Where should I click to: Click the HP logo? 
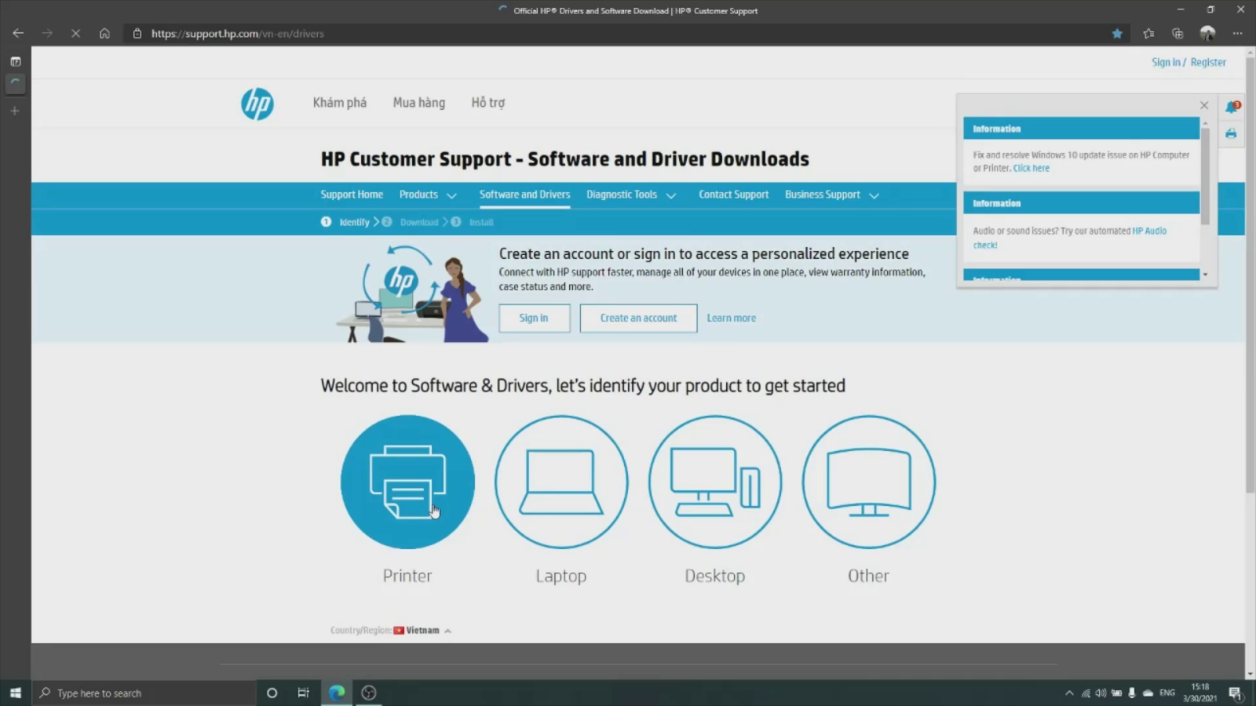[257, 104]
